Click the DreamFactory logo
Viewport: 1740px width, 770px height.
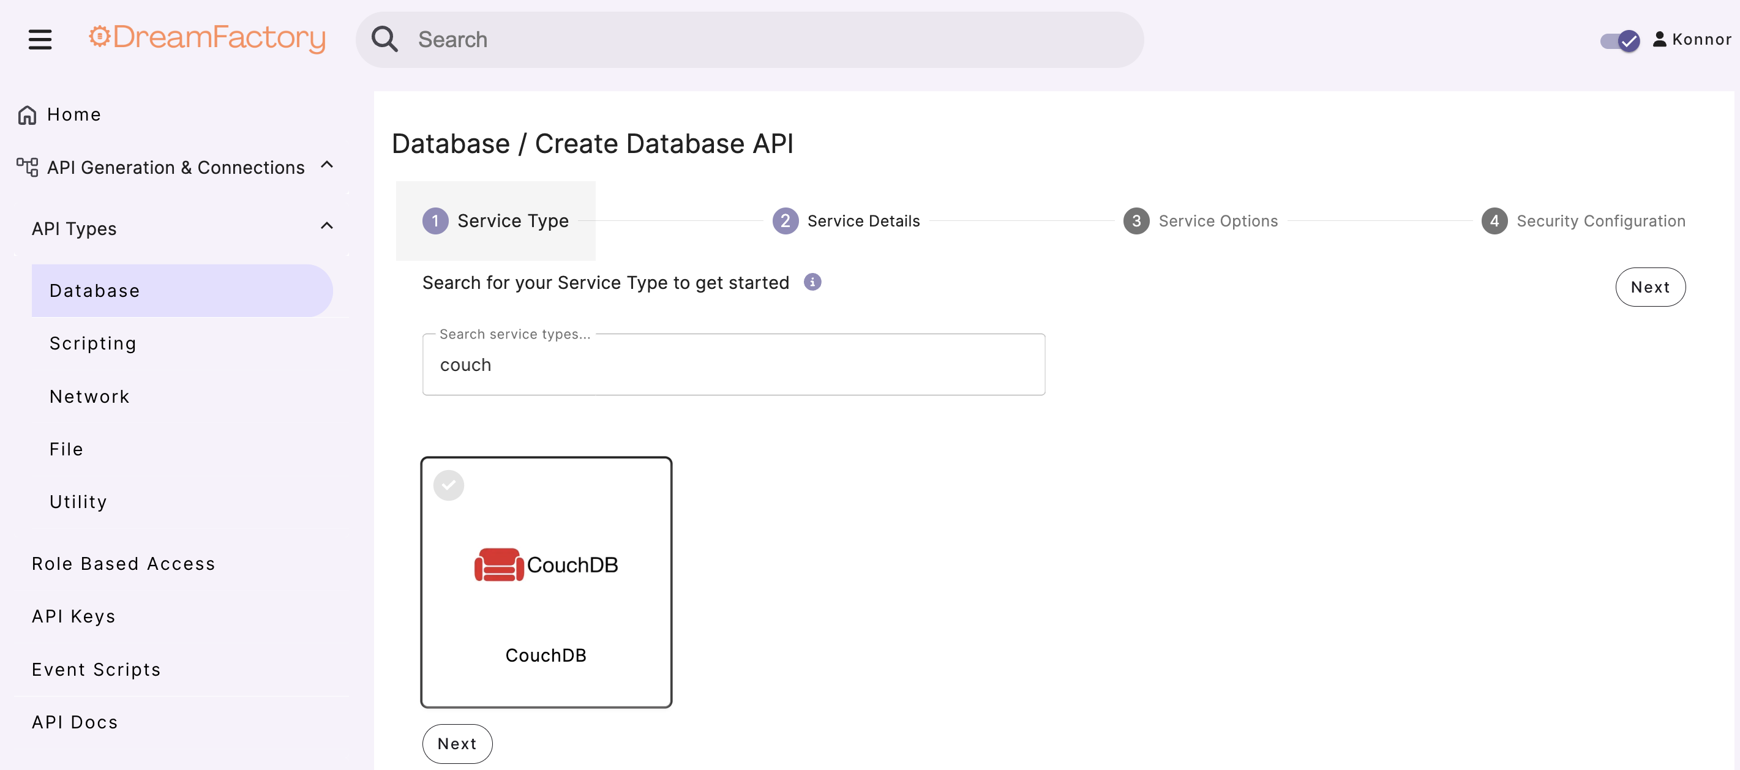[207, 38]
